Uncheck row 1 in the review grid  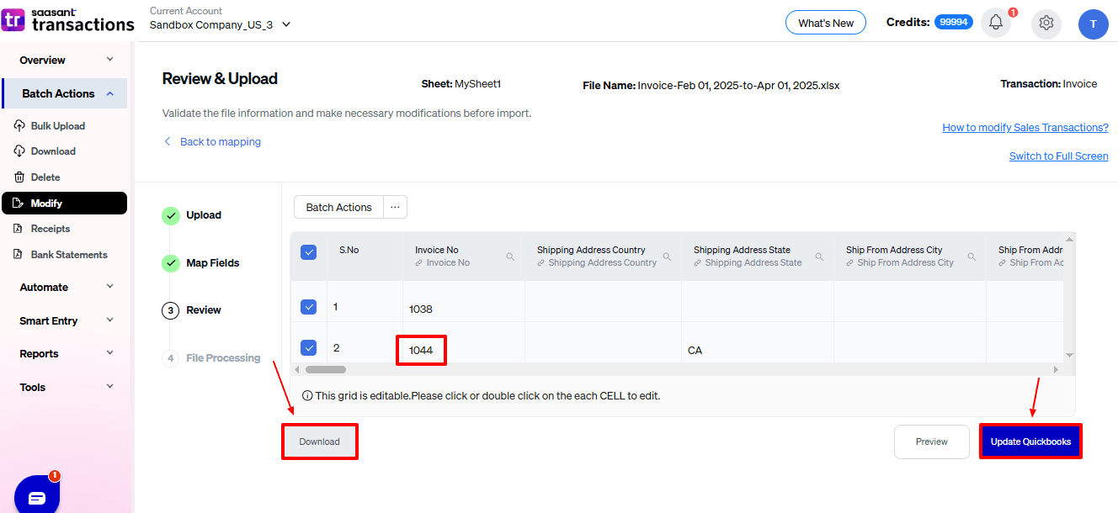[x=309, y=306]
